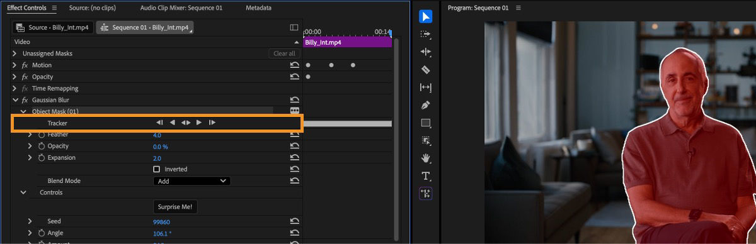Expand Unassigned Masks section

14,53
